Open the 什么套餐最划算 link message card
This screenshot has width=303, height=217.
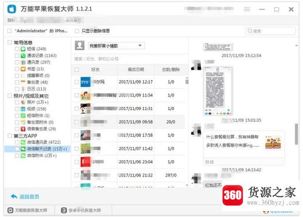click(244, 148)
